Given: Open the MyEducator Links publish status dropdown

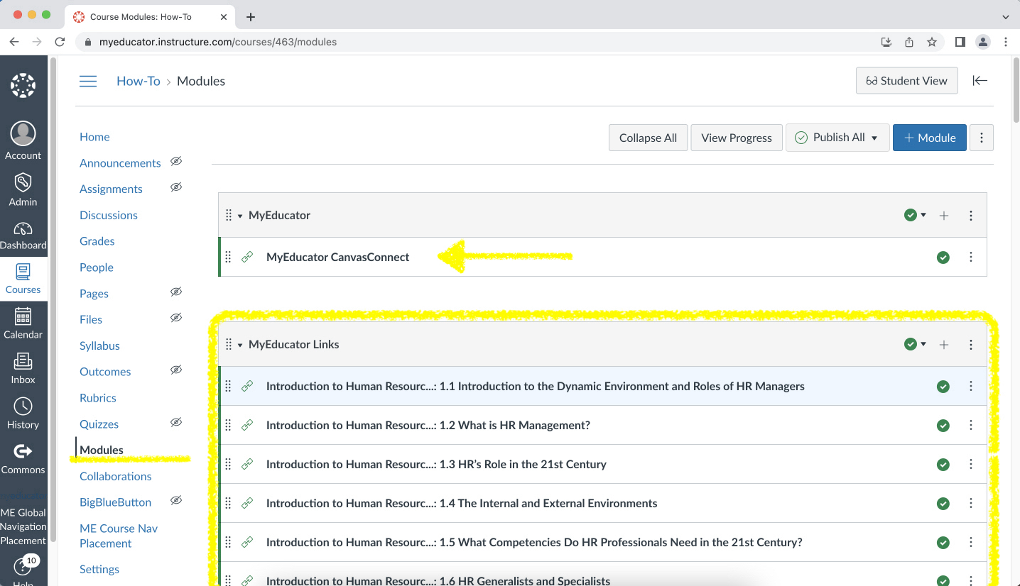Looking at the screenshot, I should click(915, 344).
